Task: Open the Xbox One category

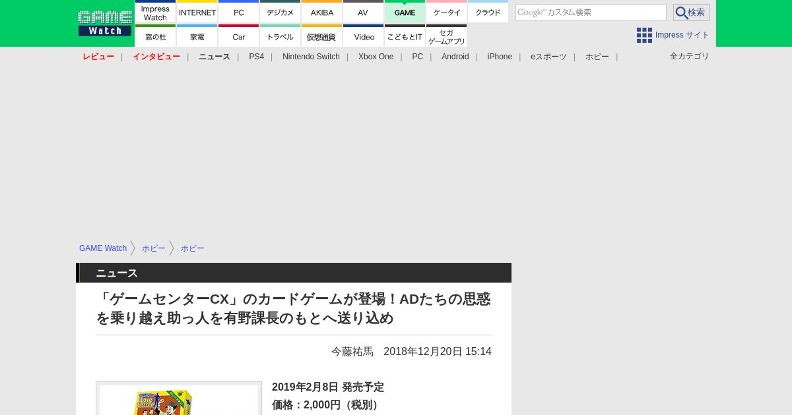Action: point(376,57)
